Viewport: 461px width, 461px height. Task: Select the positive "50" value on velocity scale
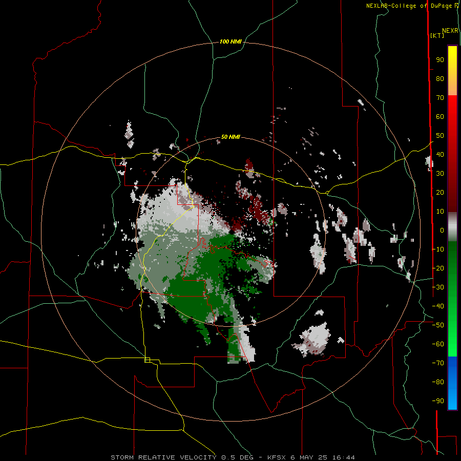440,136
